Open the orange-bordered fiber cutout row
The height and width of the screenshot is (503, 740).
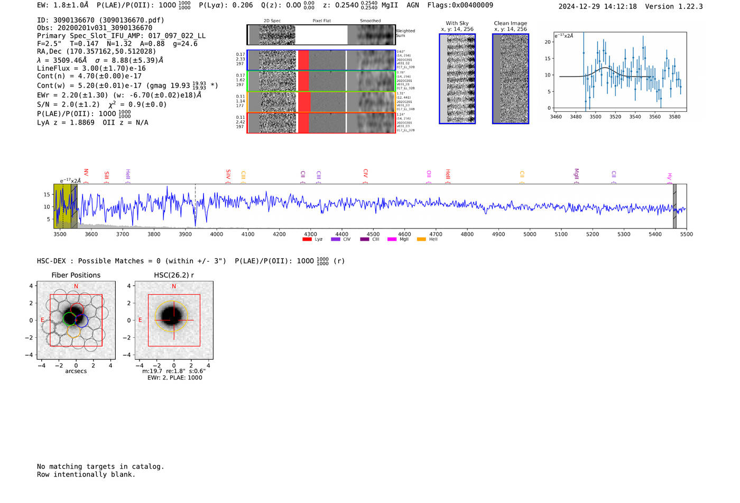pos(321,102)
